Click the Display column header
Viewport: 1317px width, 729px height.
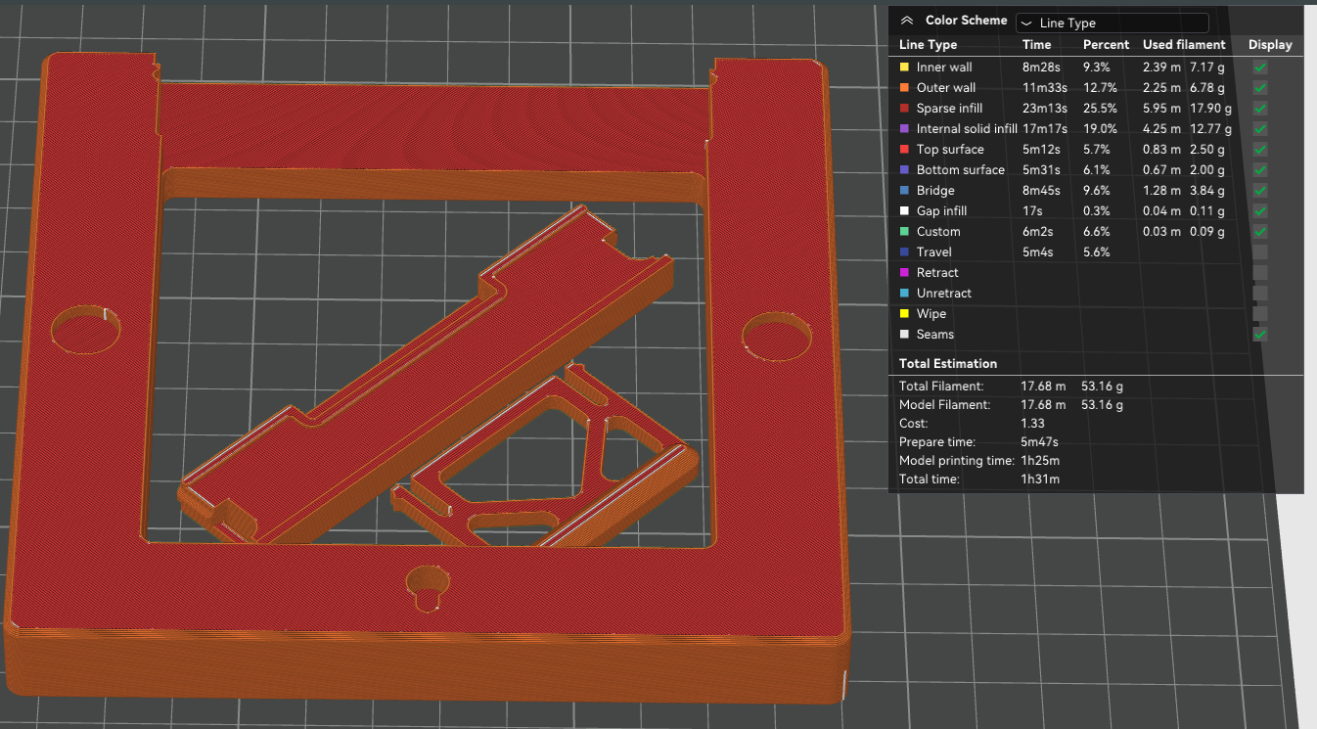(1270, 45)
